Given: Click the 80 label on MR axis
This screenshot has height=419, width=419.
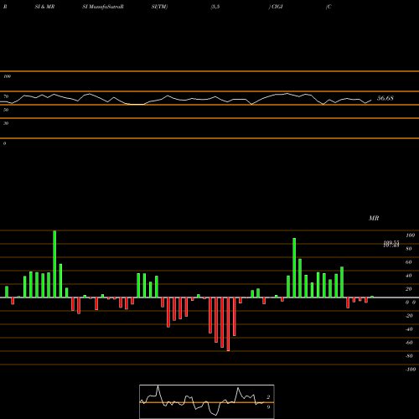Looking at the screenshot, I should [409, 249].
